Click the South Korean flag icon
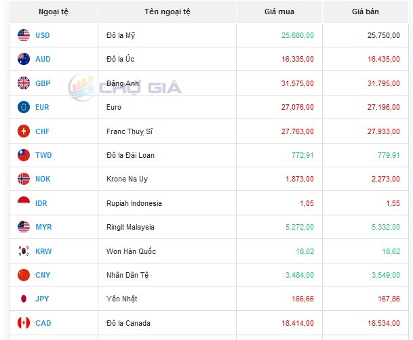 tap(24, 251)
